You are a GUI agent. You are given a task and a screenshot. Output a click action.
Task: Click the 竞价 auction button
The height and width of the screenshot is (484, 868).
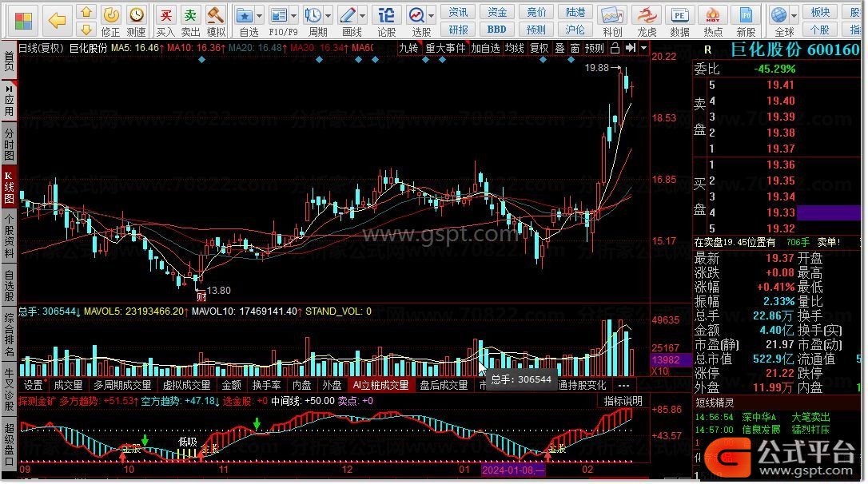[x=536, y=12]
